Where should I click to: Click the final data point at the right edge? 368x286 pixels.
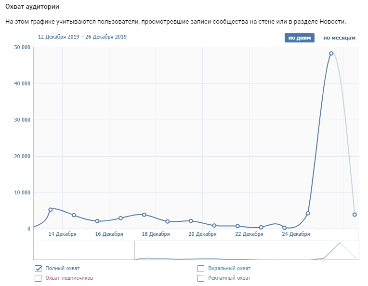[x=355, y=215]
